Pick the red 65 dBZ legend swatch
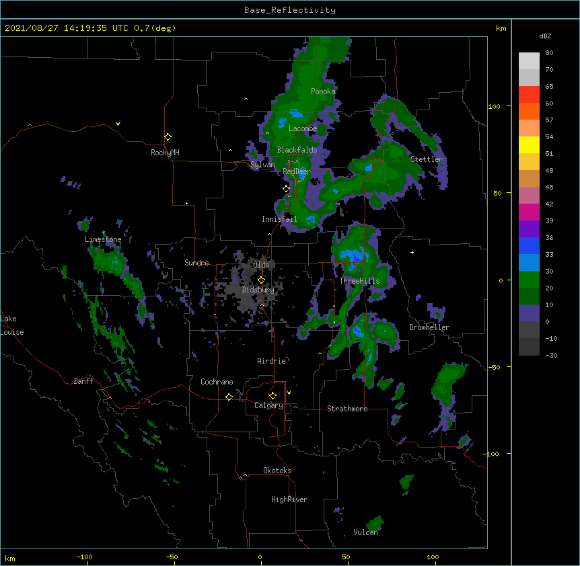The image size is (580, 566). coord(529,94)
